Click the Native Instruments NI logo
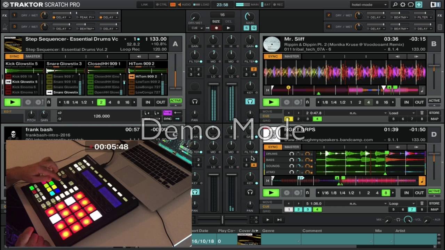 (435, 5)
